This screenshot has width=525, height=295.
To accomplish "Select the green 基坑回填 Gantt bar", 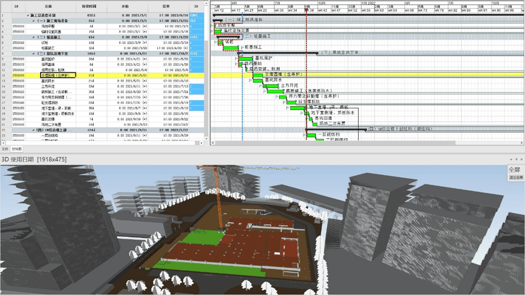I will pos(311,119).
